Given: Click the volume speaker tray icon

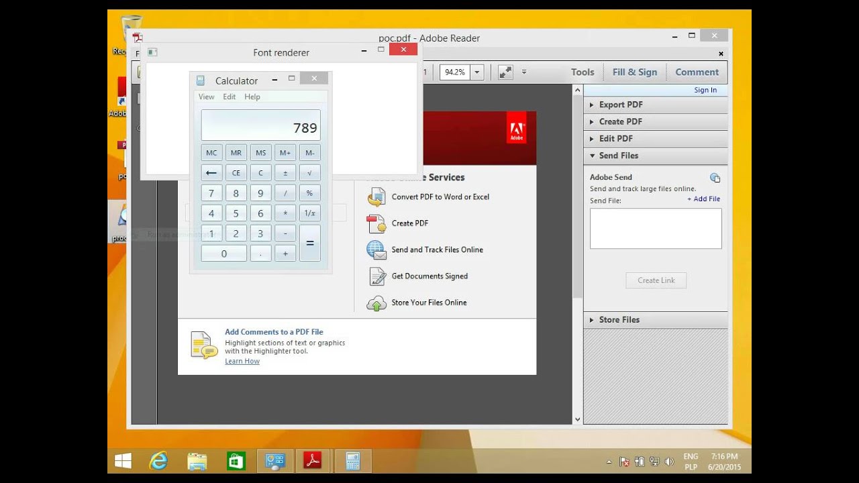Looking at the screenshot, I should click(669, 462).
